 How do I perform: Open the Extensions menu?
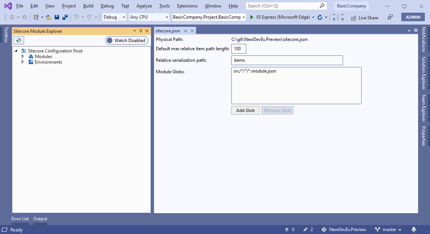coord(187,6)
